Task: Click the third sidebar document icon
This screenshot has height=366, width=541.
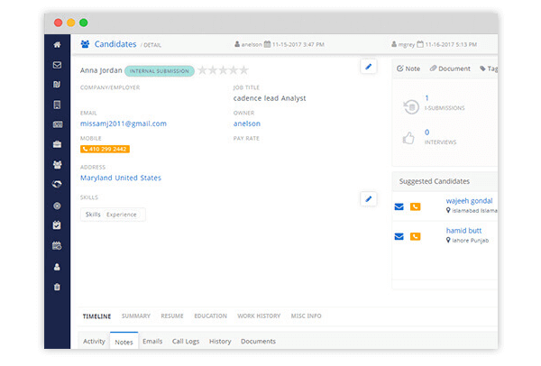Action: click(58, 85)
